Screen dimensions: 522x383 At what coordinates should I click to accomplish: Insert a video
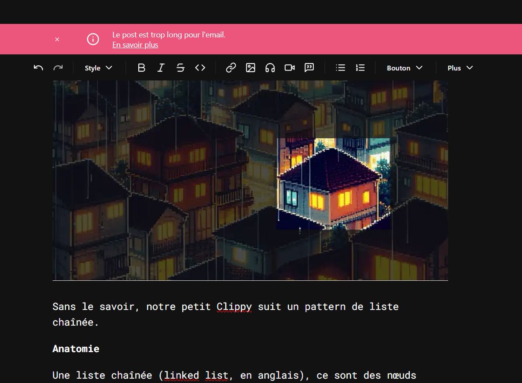click(290, 68)
